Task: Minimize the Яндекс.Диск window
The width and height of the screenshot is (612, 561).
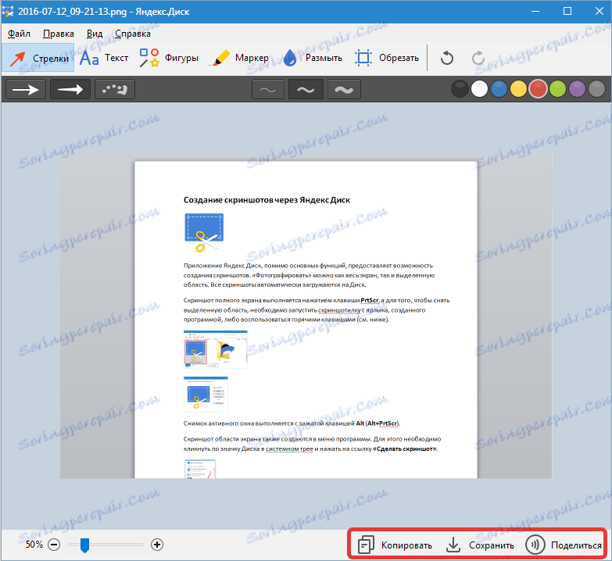Action: [535, 11]
